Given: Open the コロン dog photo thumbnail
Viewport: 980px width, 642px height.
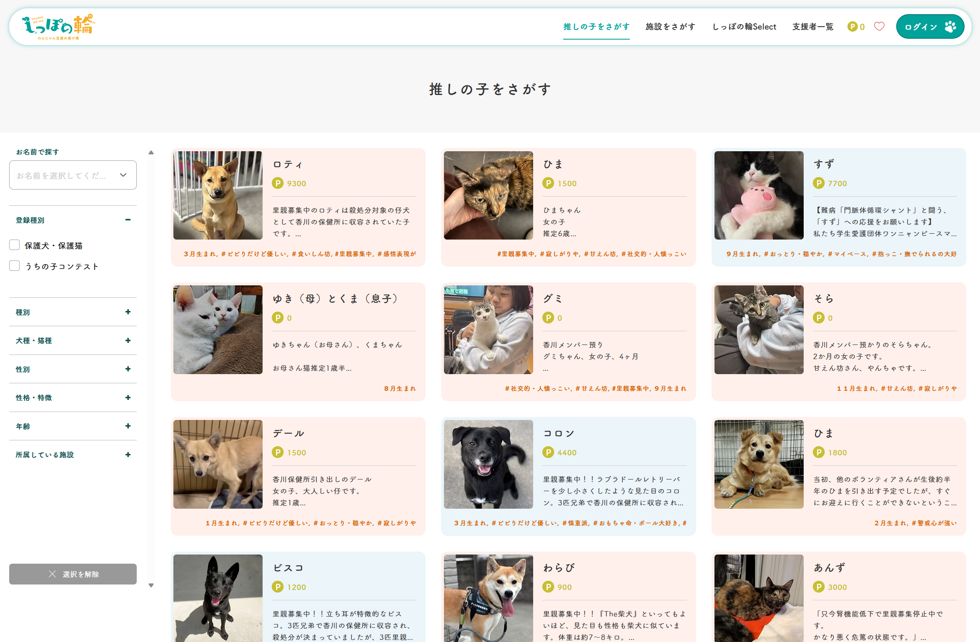Looking at the screenshot, I should tap(488, 464).
